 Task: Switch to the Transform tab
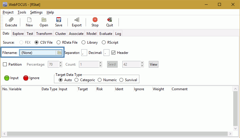[44, 34]
